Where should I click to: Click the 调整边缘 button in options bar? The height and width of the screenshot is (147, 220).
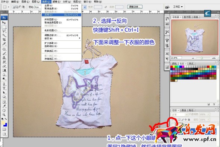pos(135,7)
